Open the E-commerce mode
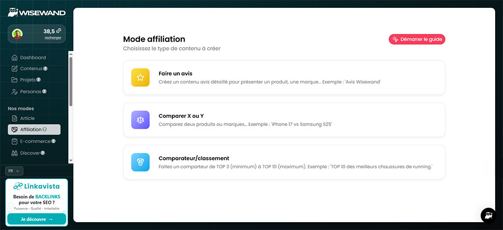The image size is (503, 230). pyautogui.click(x=35, y=141)
